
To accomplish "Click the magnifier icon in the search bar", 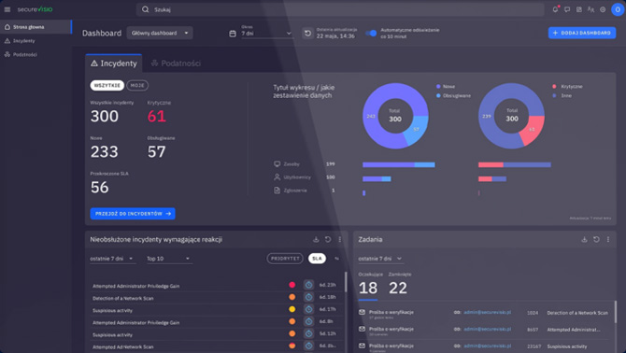I will (x=146, y=9).
